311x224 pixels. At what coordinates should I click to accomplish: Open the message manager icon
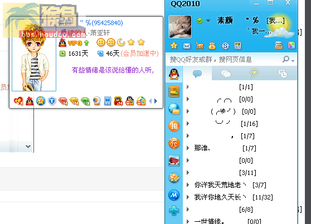pos(279,45)
